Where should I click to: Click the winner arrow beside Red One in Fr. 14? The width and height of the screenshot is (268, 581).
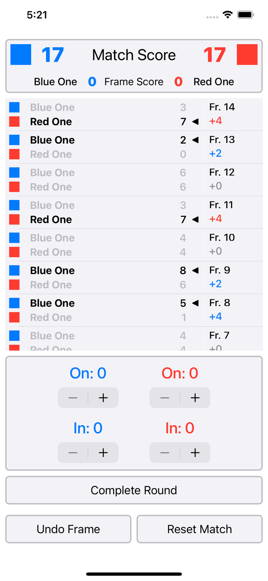click(196, 121)
